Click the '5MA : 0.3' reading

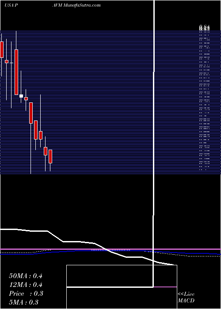click(24, 302)
